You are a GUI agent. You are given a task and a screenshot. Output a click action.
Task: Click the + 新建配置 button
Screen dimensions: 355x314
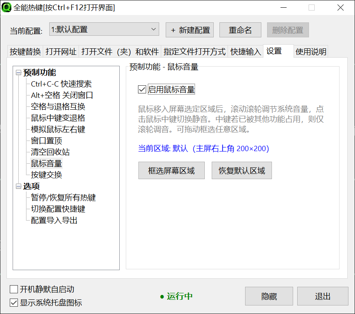tap(190, 30)
